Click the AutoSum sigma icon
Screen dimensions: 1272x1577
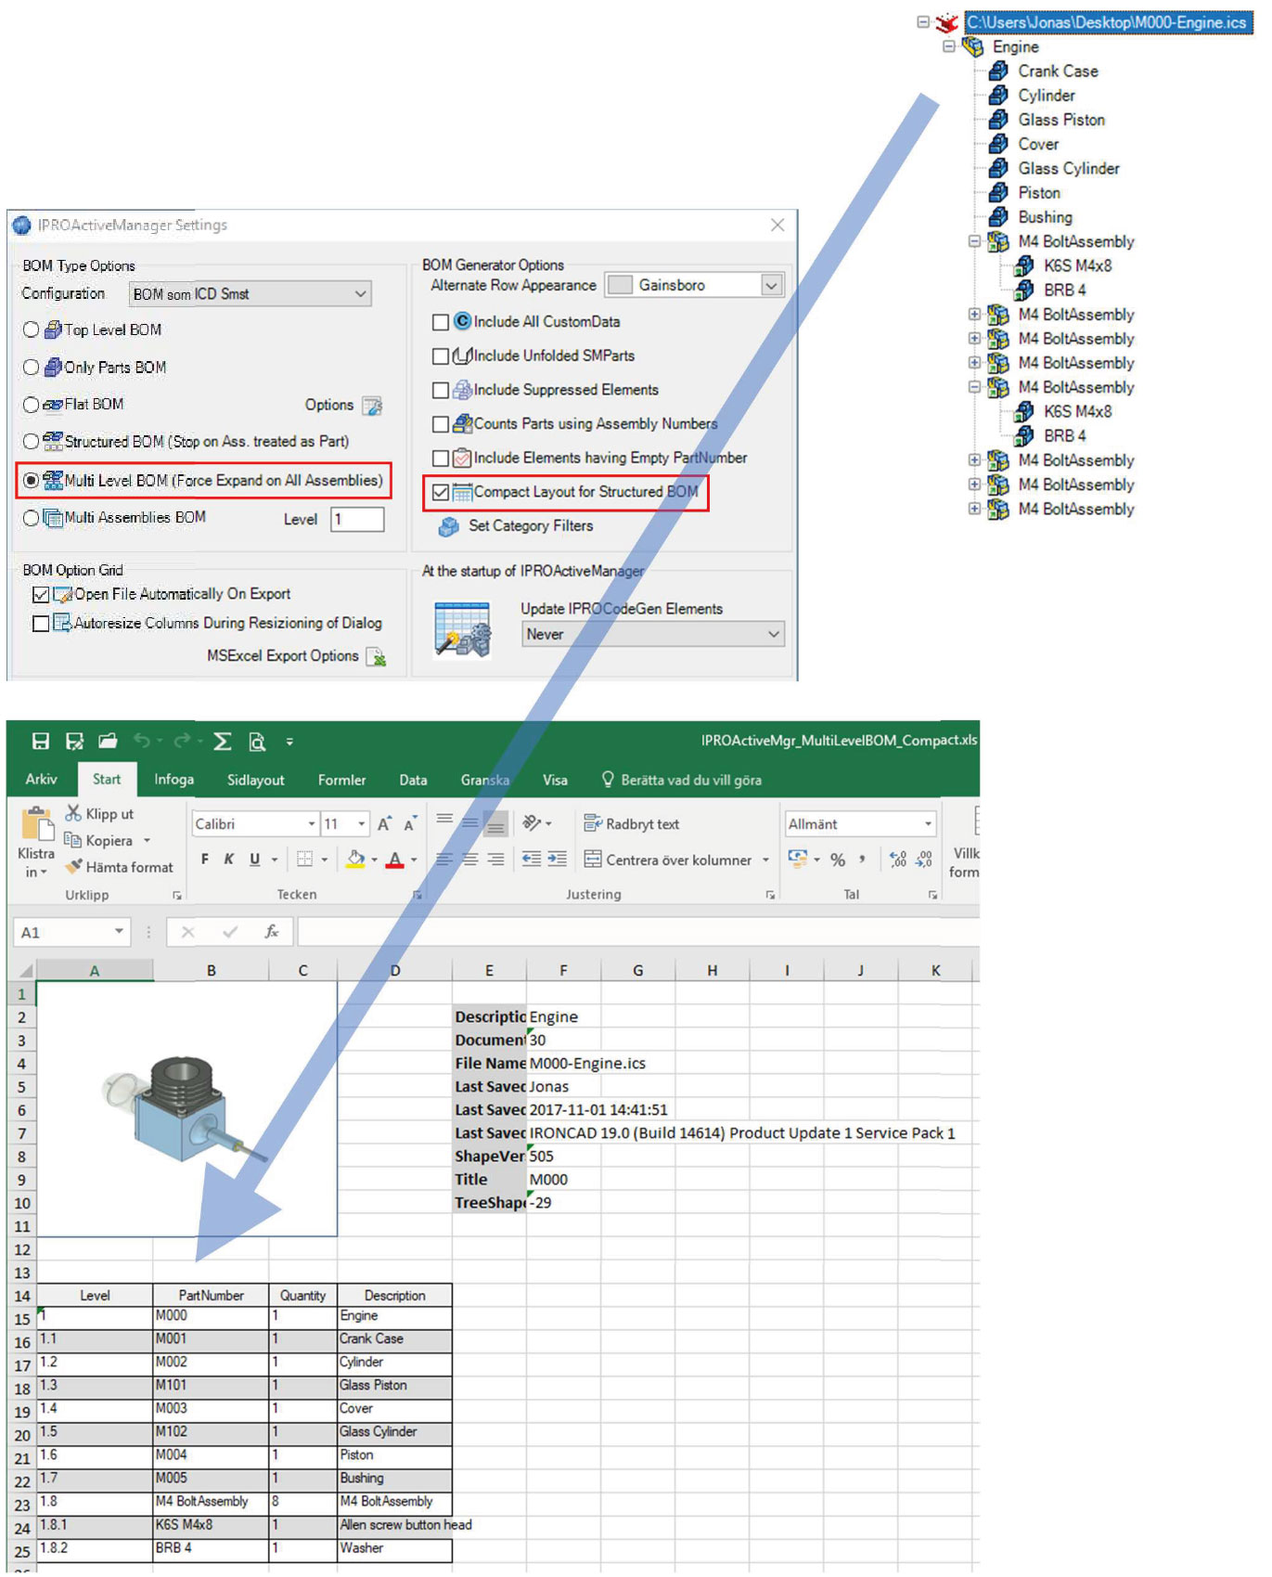(223, 741)
